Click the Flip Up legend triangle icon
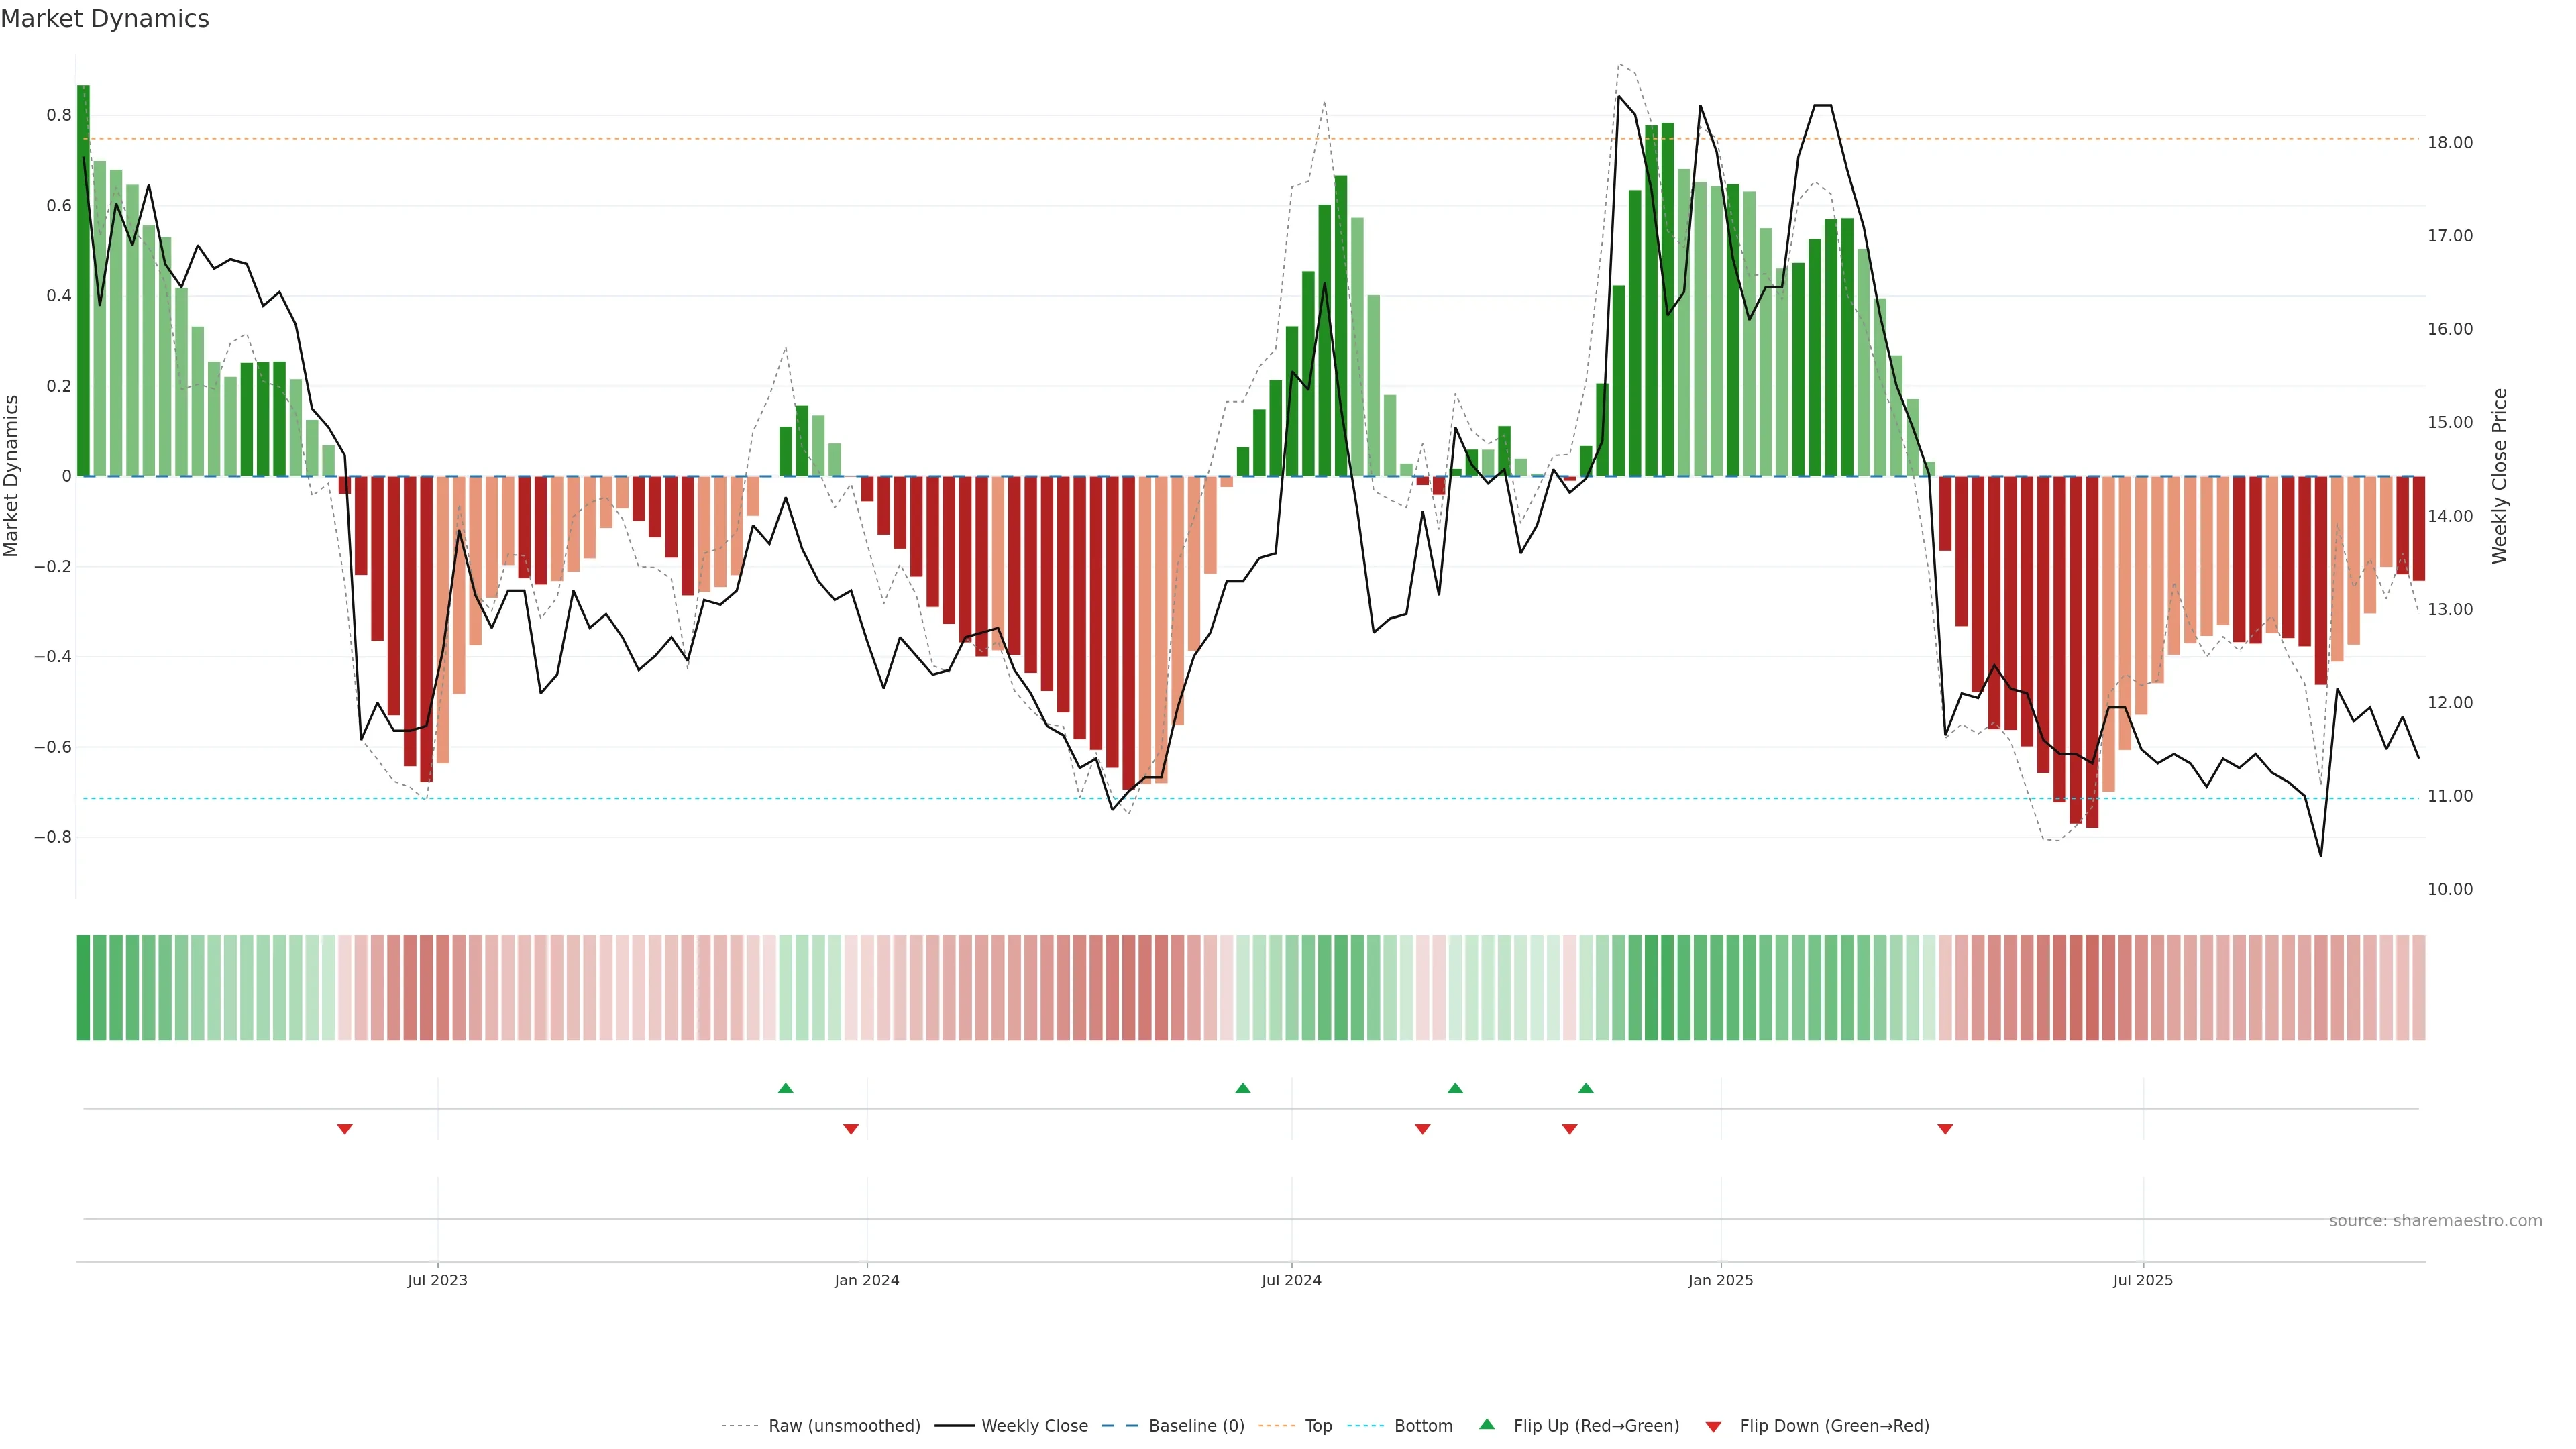Viewport: 2576px width, 1449px height. [1487, 1424]
